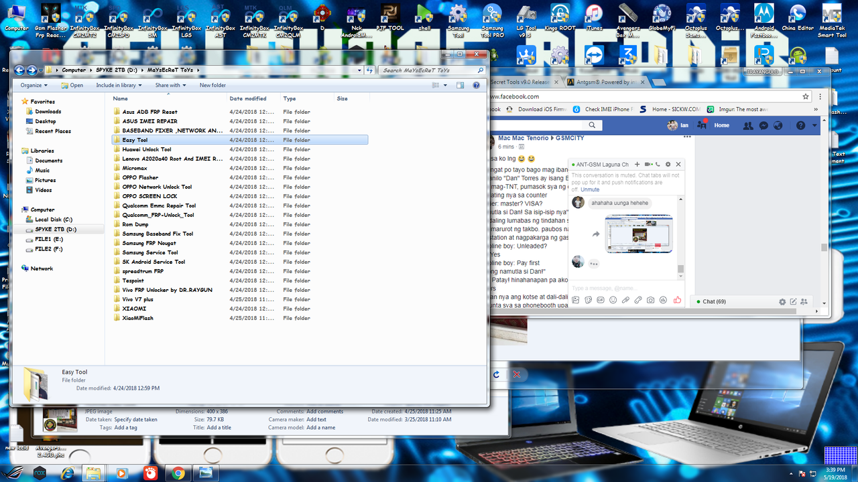
Task: Sort by Date modified column header
Action: (x=253, y=98)
